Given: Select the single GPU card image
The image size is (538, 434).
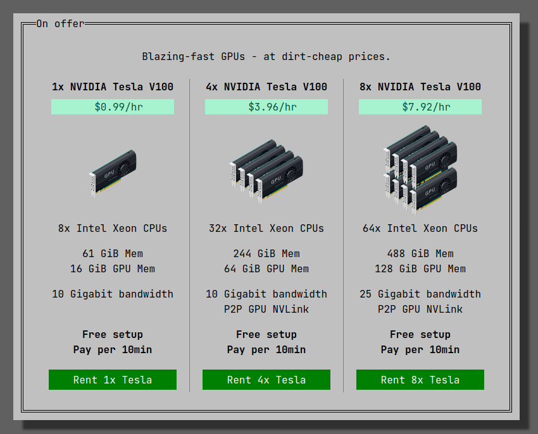Looking at the screenshot, I should pyautogui.click(x=113, y=173).
